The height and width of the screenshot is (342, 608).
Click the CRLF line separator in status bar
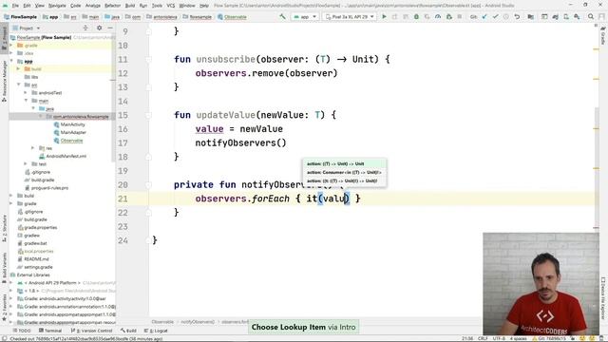point(483,338)
